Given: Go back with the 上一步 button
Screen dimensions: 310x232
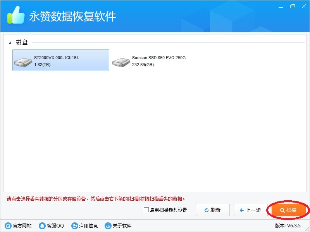Looking at the screenshot, I should 250,210.
